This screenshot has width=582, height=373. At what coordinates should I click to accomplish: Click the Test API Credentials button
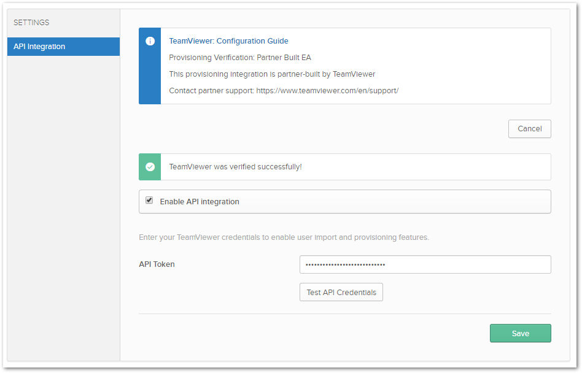(x=341, y=292)
